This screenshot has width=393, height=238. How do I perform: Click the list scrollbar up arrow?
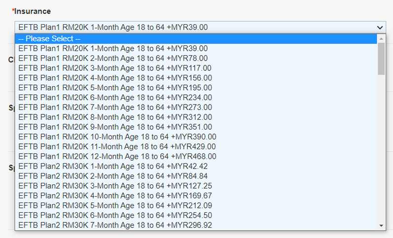point(381,38)
